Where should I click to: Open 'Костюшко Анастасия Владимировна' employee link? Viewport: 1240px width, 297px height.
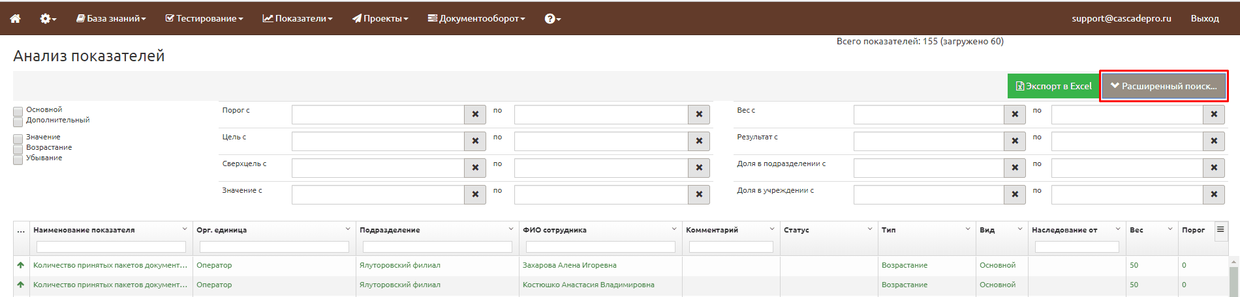[588, 285]
